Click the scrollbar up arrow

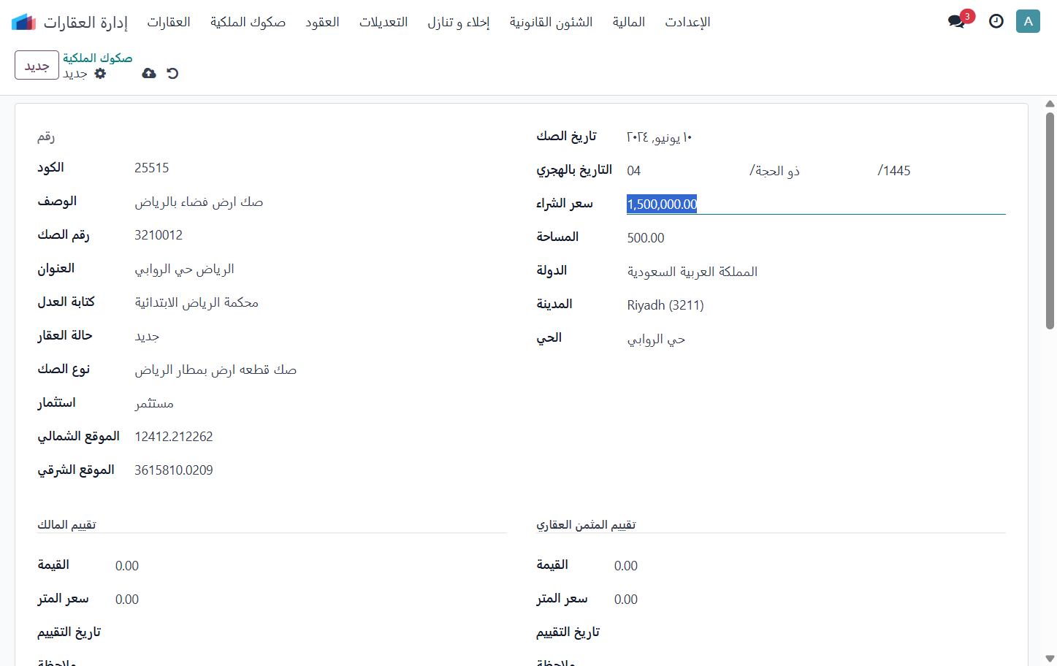[1050, 104]
